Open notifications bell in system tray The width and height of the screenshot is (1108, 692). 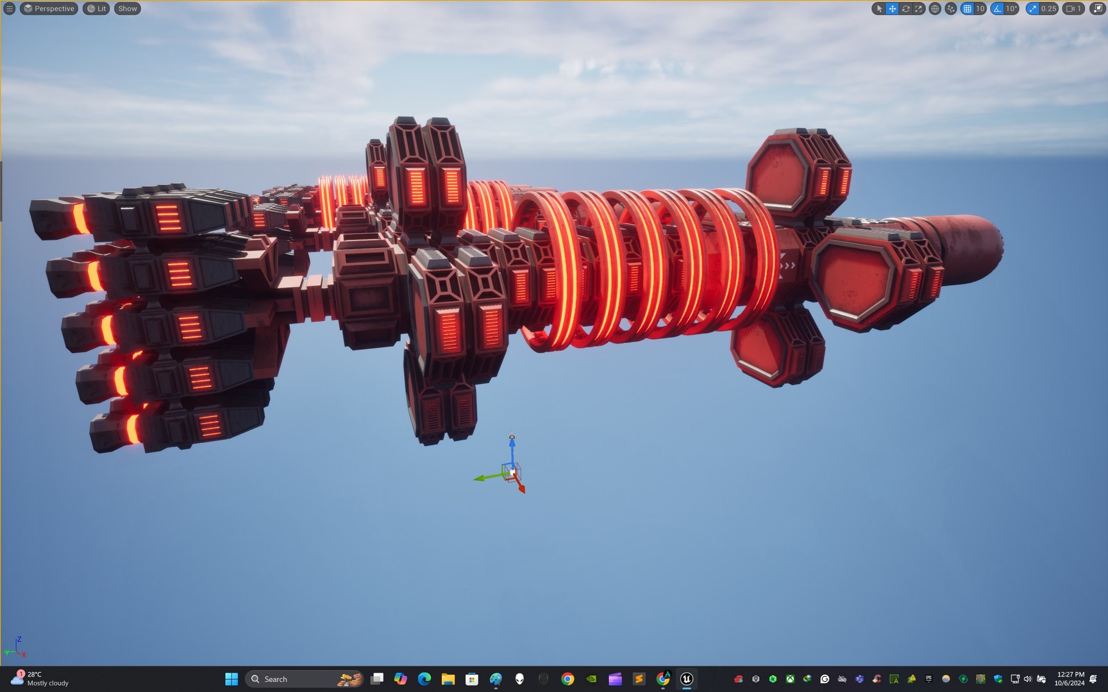click(1093, 679)
